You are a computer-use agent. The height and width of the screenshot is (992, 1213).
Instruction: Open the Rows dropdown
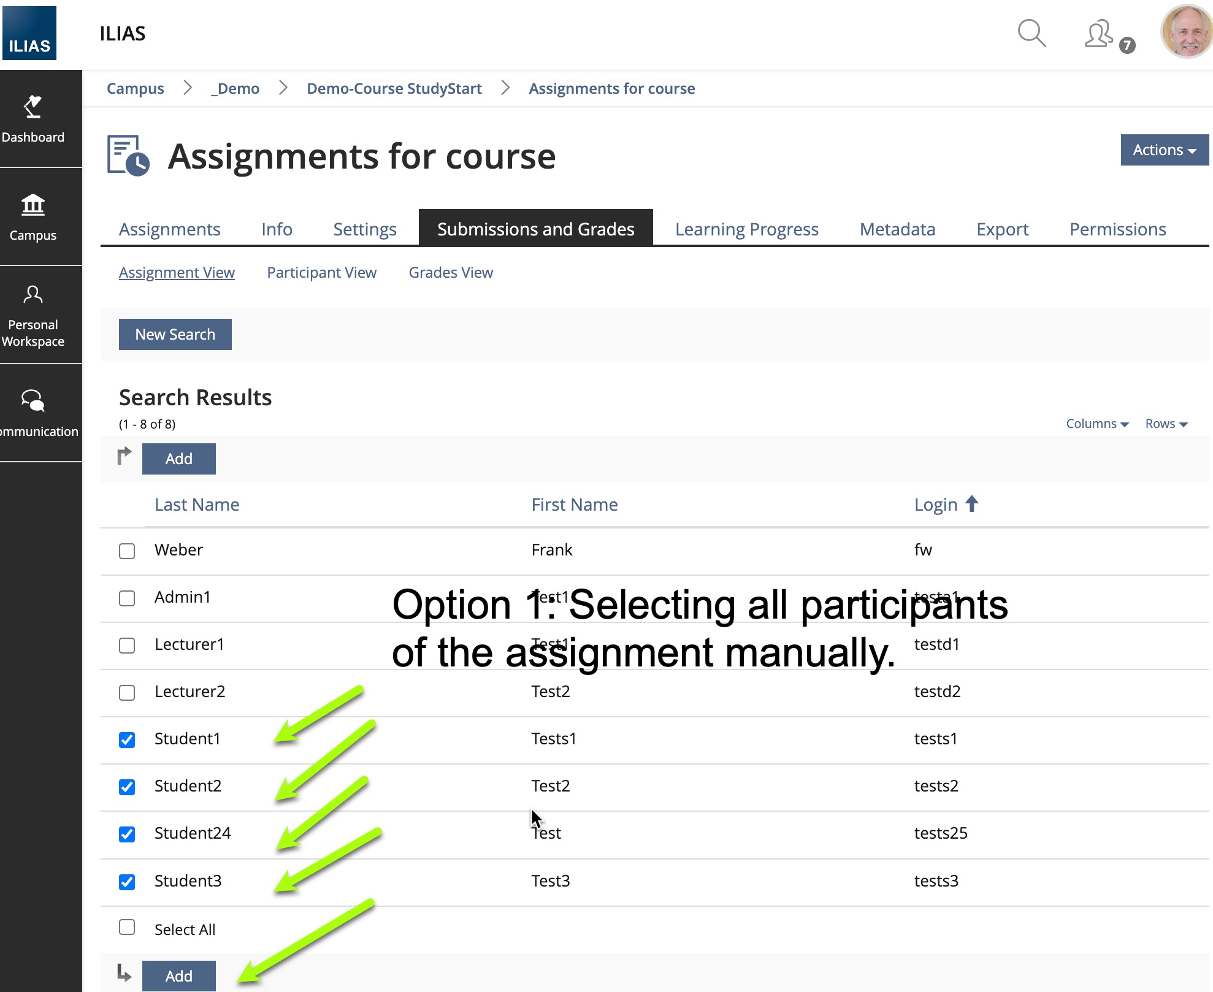click(1166, 424)
